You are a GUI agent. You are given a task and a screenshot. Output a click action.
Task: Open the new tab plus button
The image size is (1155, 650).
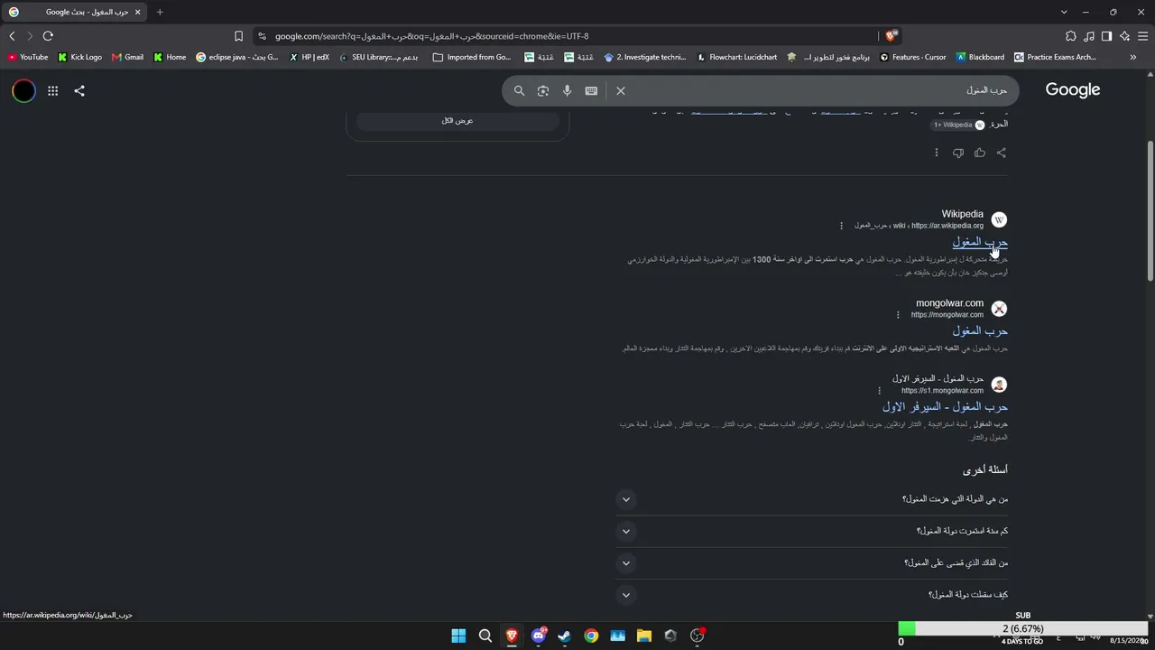click(x=160, y=12)
